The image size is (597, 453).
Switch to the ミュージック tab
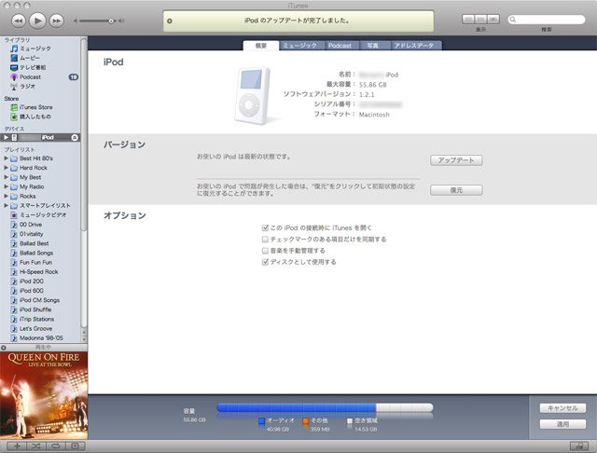click(x=302, y=46)
